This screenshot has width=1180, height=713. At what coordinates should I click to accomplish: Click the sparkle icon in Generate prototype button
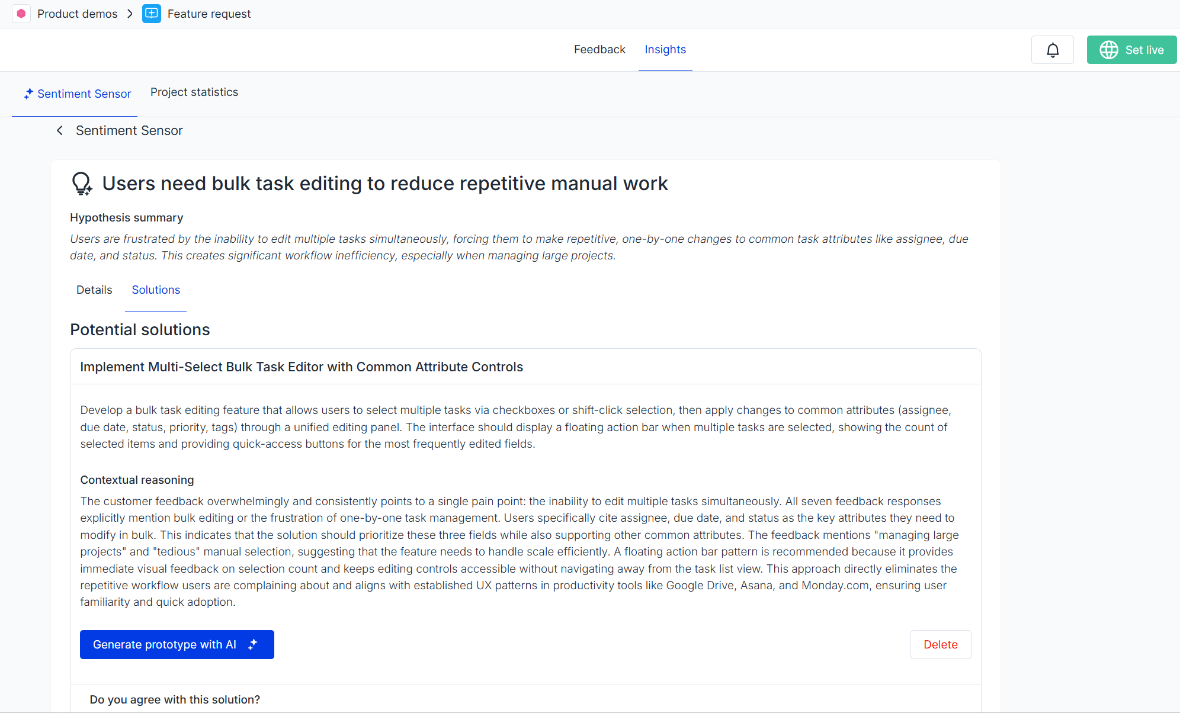click(x=253, y=644)
